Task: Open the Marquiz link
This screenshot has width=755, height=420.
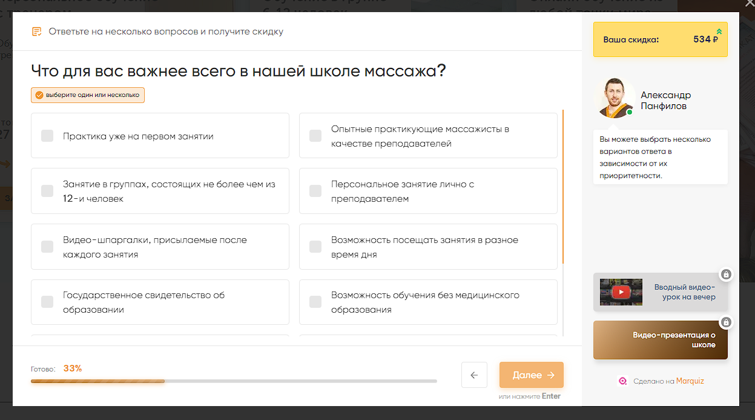Action: tap(690, 381)
